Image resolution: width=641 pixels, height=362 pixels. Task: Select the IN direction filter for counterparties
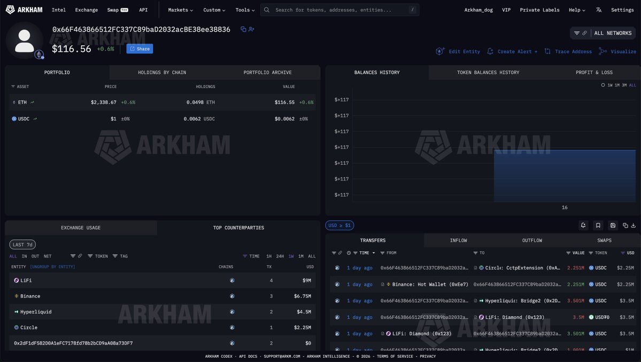[24, 256]
